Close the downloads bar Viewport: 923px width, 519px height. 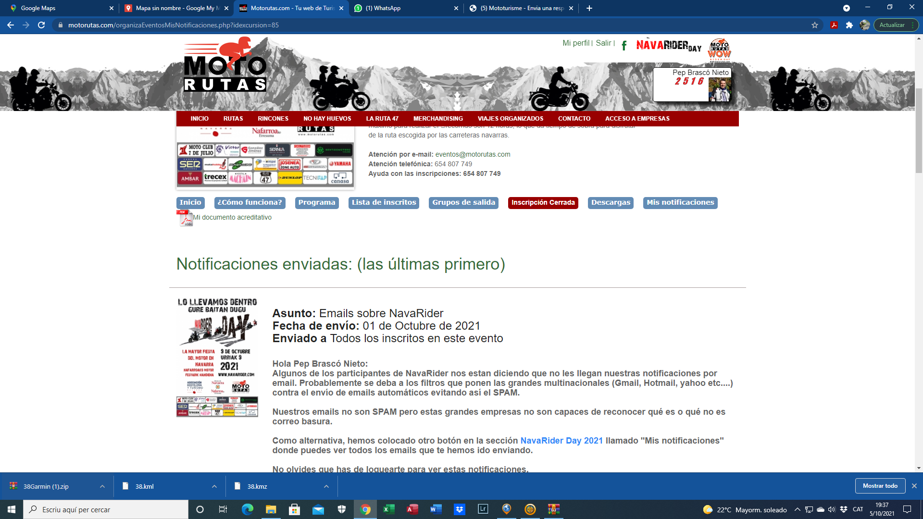(914, 486)
